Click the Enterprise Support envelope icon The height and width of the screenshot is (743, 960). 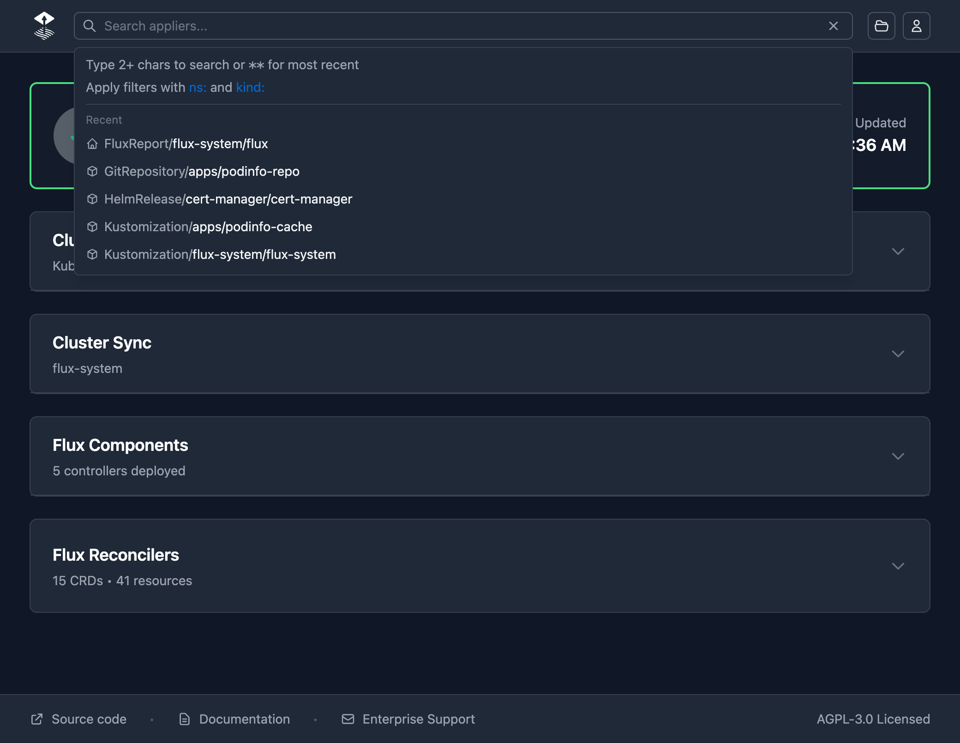(x=348, y=719)
